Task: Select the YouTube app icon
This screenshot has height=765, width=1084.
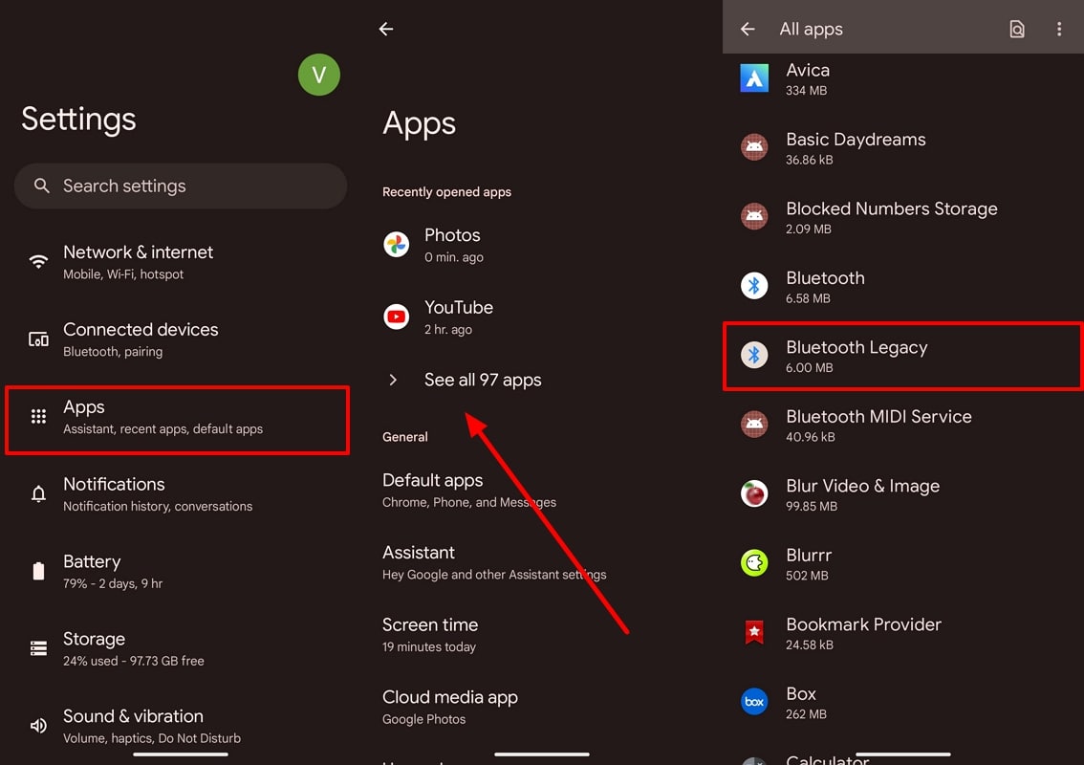Action: tap(396, 317)
